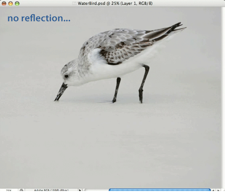Click the red close window button
This screenshot has width=225, height=192.
click(4, 3)
